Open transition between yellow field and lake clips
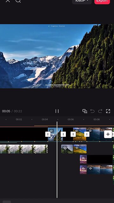The height and width of the screenshot is (203, 114). pyautogui.click(x=87, y=134)
